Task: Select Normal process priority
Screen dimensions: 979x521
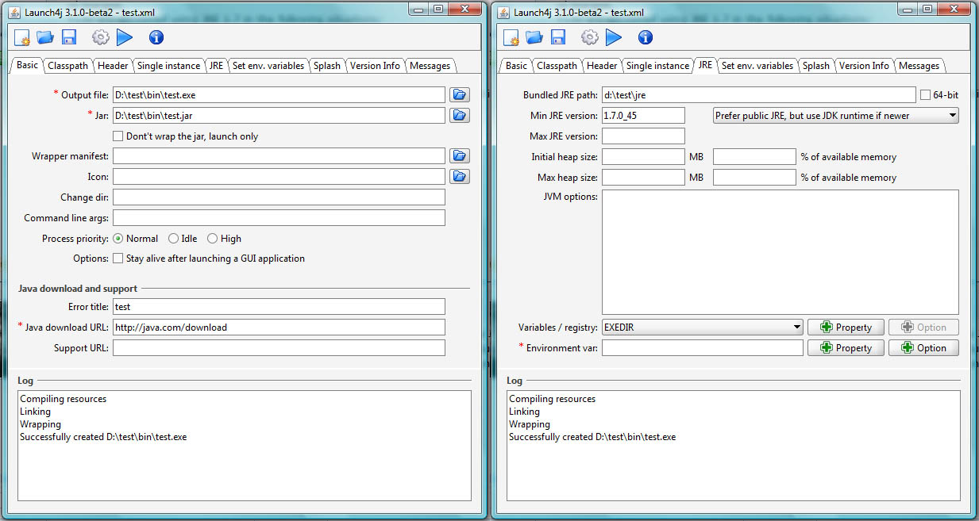Action: click(x=118, y=239)
